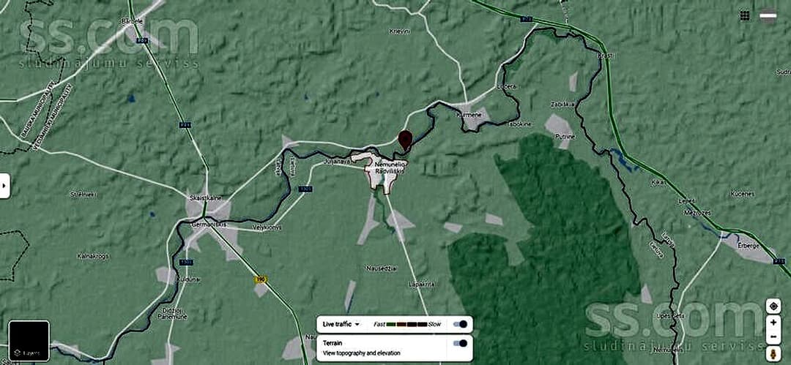Activate the Street View pegman
The width and height of the screenshot is (791, 365).
click(x=773, y=353)
